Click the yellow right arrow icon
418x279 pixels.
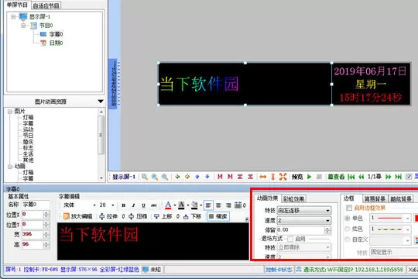tap(187, 177)
